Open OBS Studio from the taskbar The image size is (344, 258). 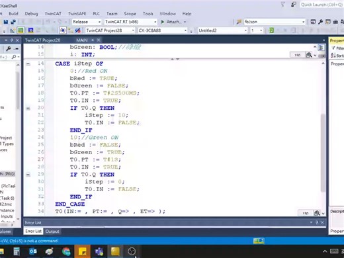(x=132, y=251)
